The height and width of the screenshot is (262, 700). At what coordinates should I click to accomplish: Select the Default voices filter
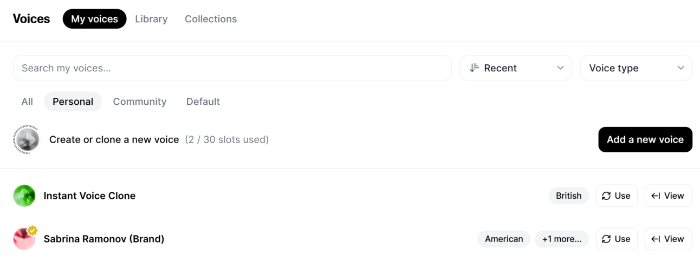tap(203, 102)
